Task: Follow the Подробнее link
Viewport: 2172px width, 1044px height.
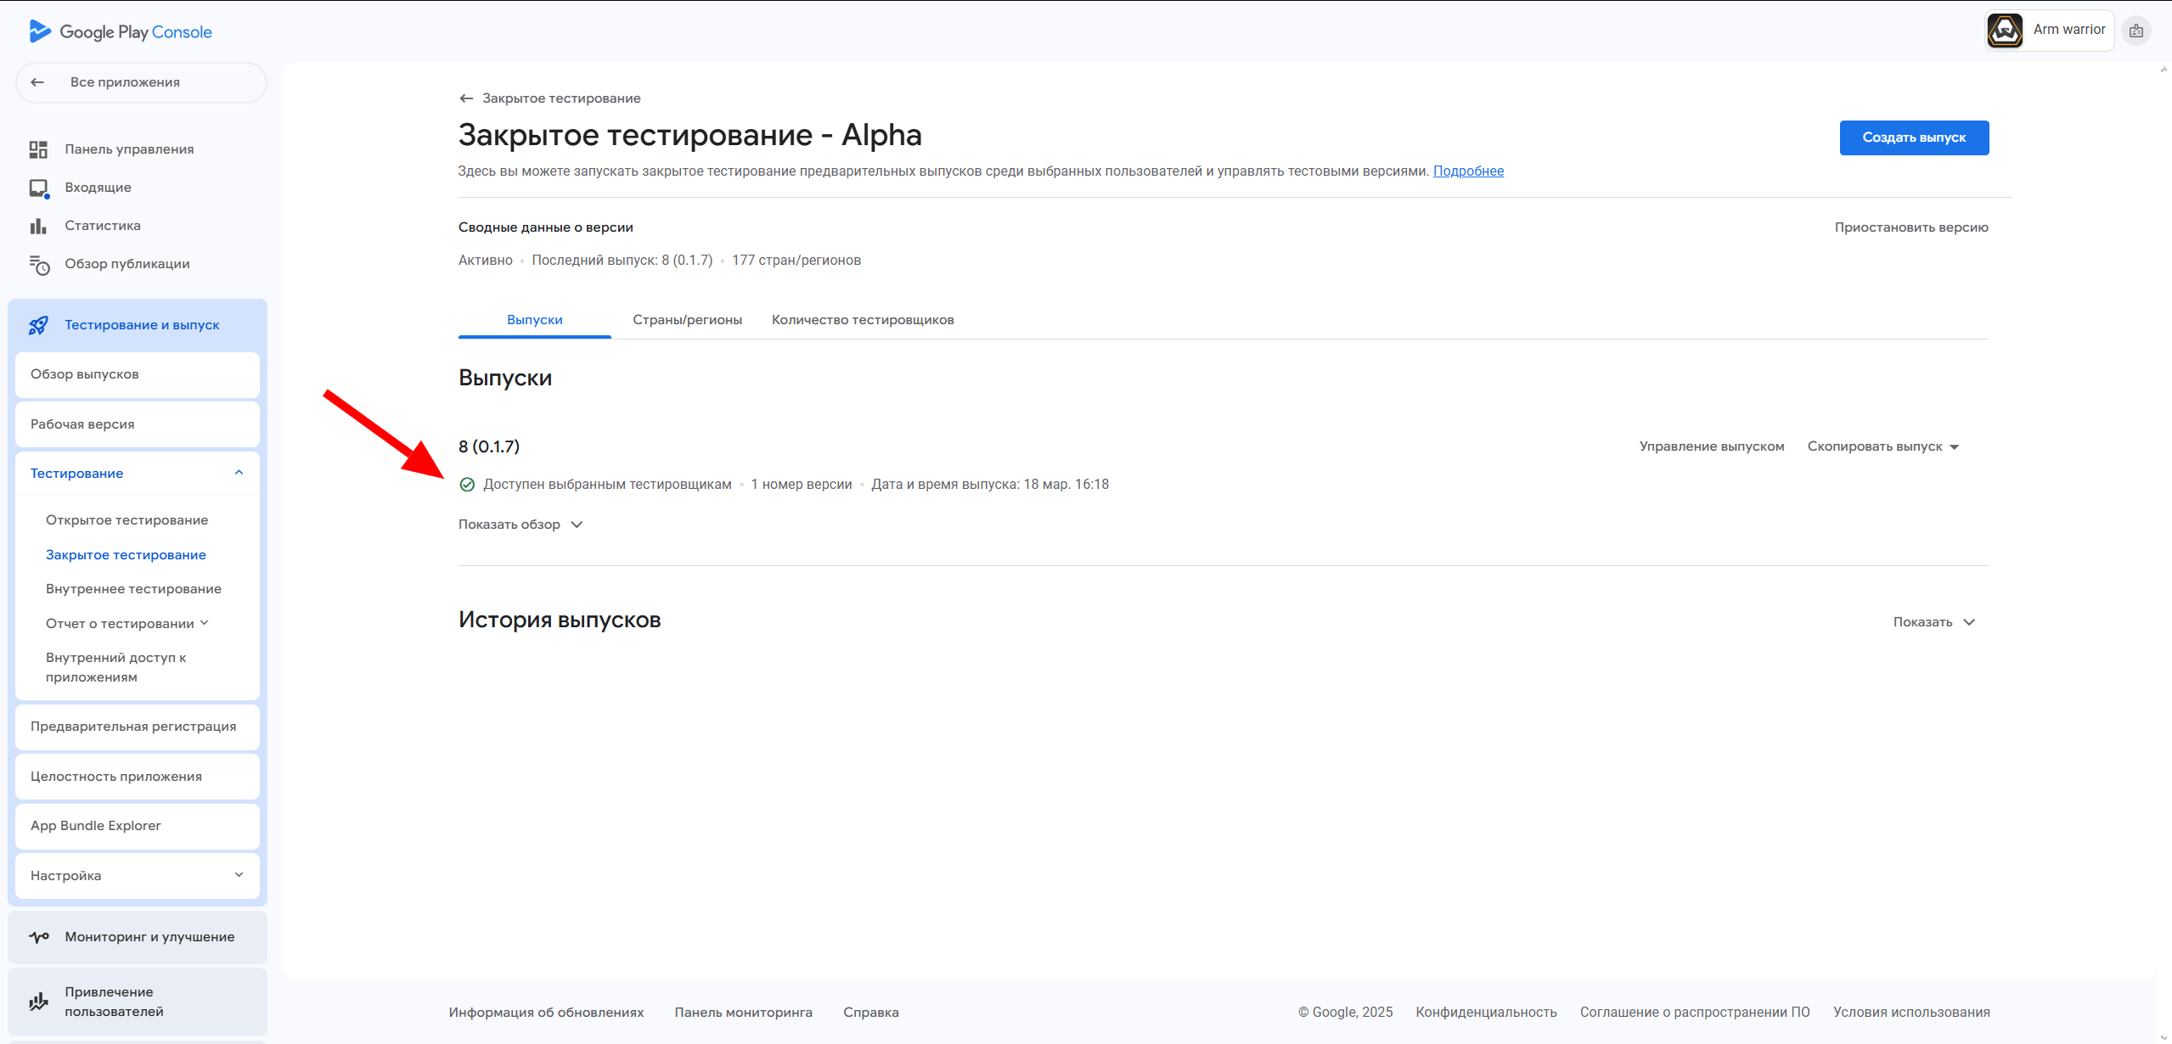Action: 1468,171
